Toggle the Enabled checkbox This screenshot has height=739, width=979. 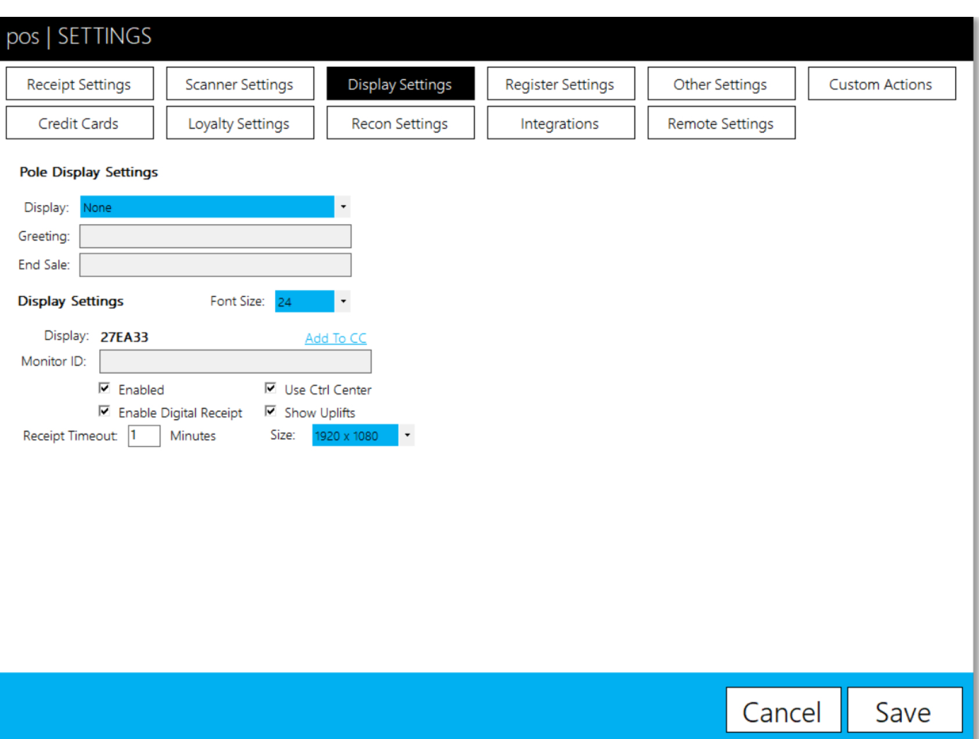[105, 388]
